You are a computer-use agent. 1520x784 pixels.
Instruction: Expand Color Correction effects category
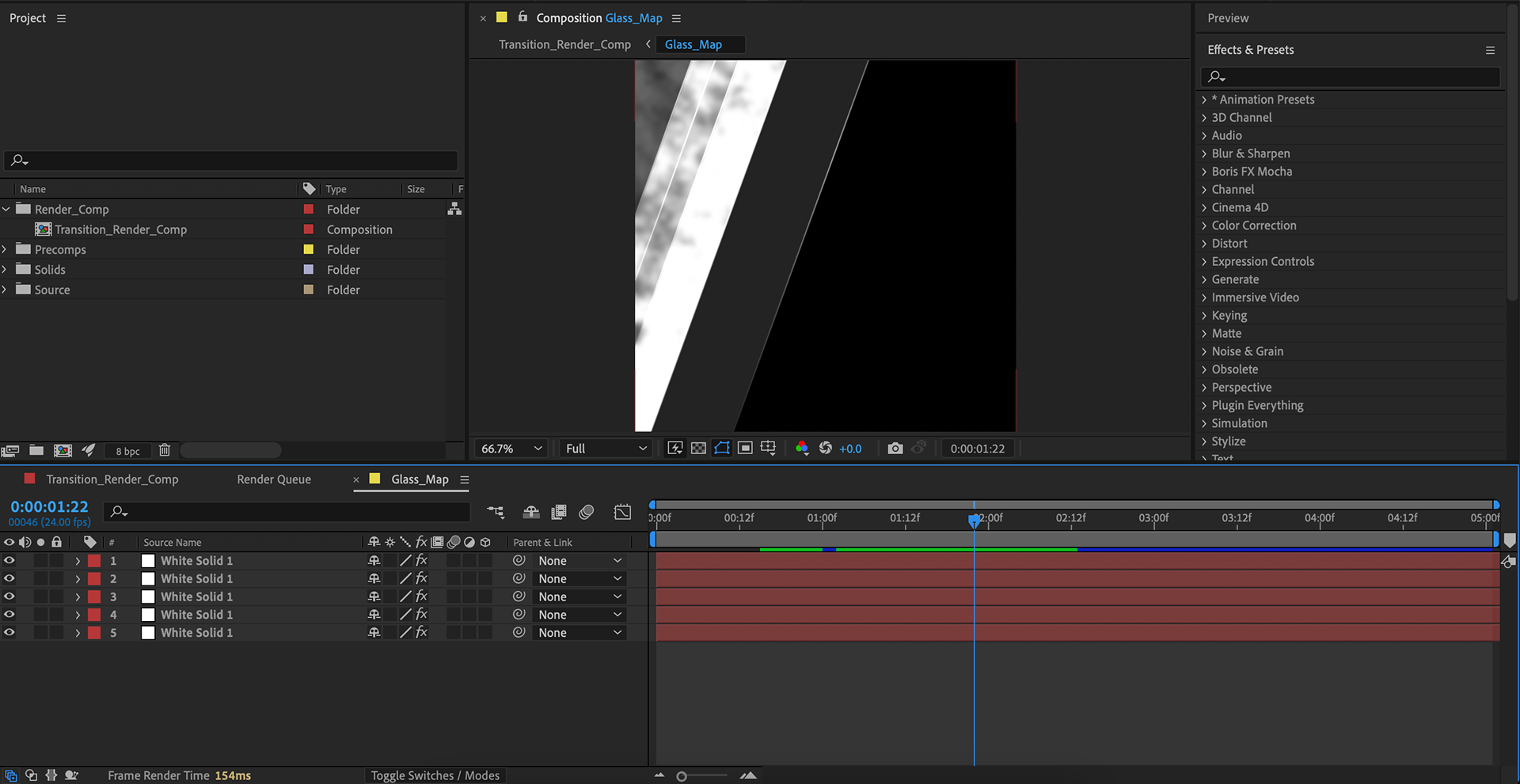[x=1204, y=225]
